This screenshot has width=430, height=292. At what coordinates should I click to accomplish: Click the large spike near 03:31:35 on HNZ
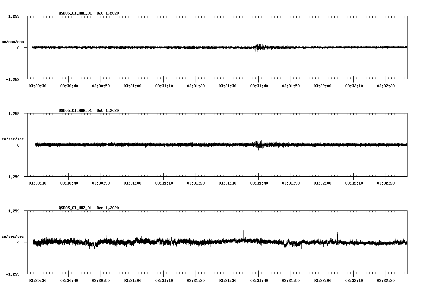(x=244, y=234)
